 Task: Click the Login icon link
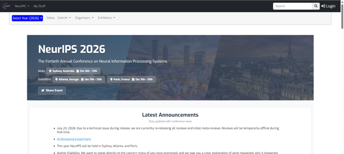pos(328,6)
